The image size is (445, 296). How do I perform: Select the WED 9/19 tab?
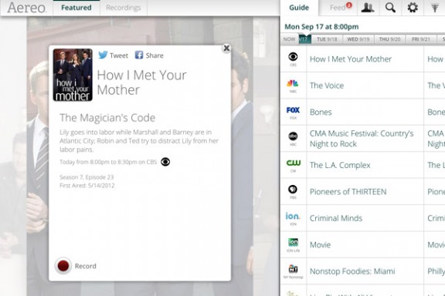point(358,39)
